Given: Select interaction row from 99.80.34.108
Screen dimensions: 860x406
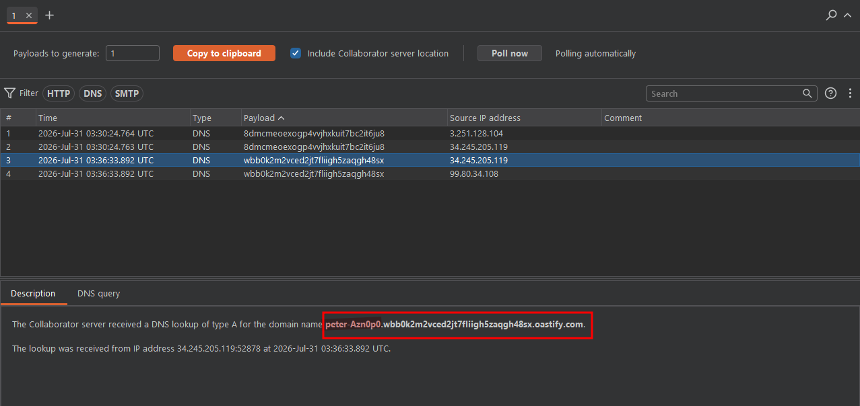Looking at the screenshot, I should pyautogui.click(x=430, y=173).
